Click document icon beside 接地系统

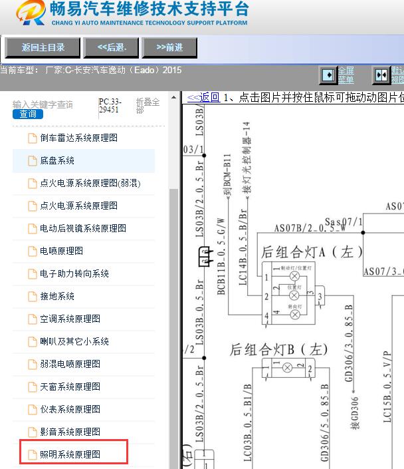(x=33, y=297)
